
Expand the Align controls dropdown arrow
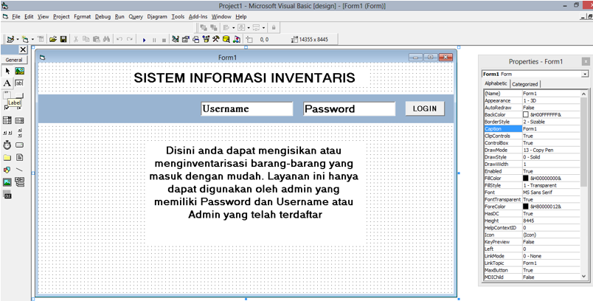[232, 27]
